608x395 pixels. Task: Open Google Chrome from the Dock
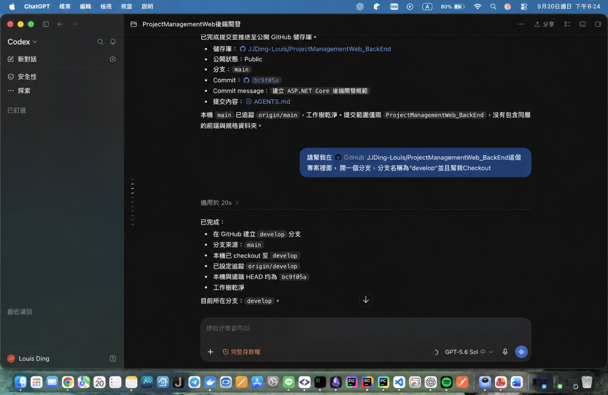pyautogui.click(x=68, y=382)
